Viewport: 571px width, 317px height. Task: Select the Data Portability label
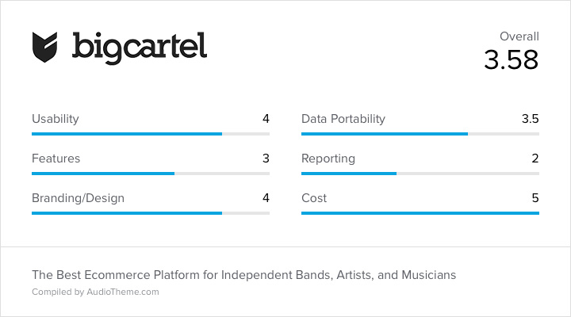click(343, 119)
